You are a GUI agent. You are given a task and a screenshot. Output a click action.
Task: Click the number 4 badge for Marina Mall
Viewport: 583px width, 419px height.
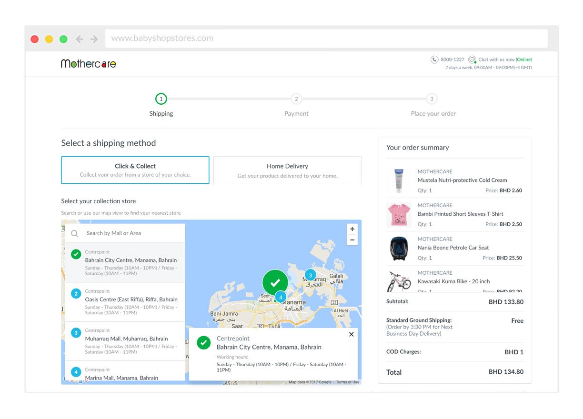pyautogui.click(x=76, y=372)
